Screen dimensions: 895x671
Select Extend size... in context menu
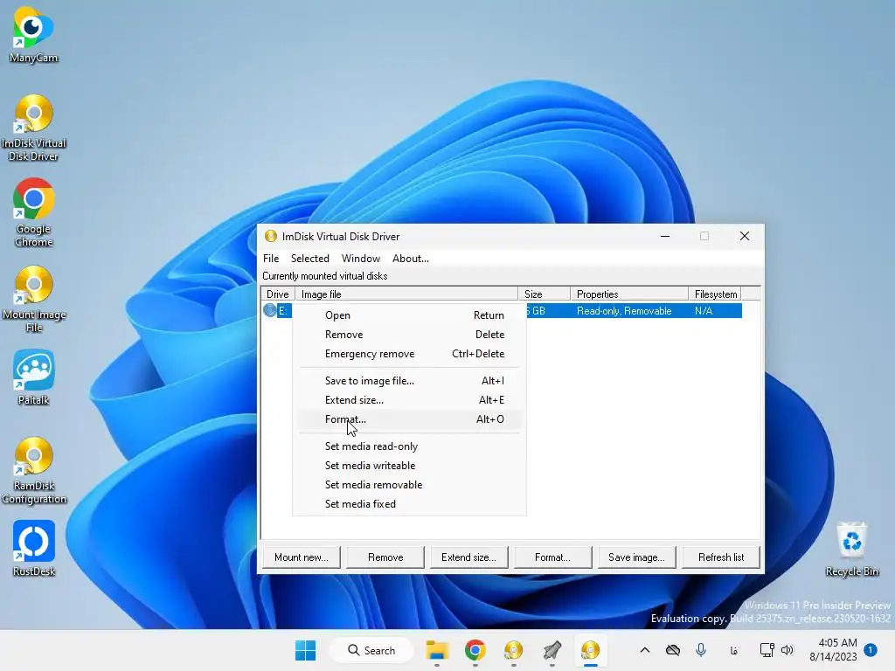409,400
